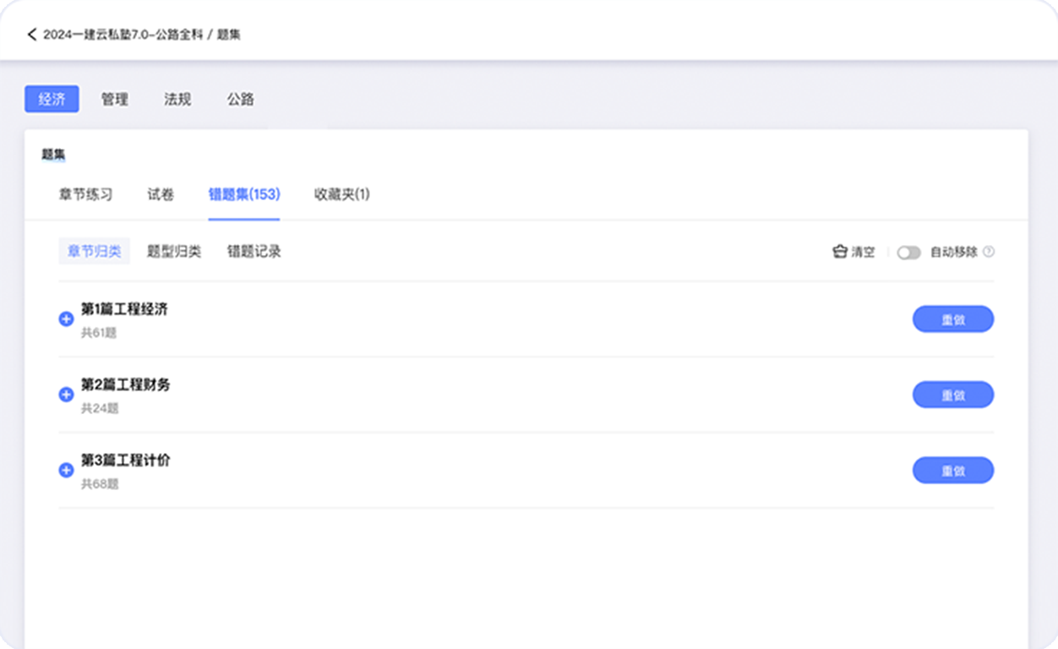Screen dimensions: 1058x649
Task: Show the 错题记录 view
Action: coord(254,252)
